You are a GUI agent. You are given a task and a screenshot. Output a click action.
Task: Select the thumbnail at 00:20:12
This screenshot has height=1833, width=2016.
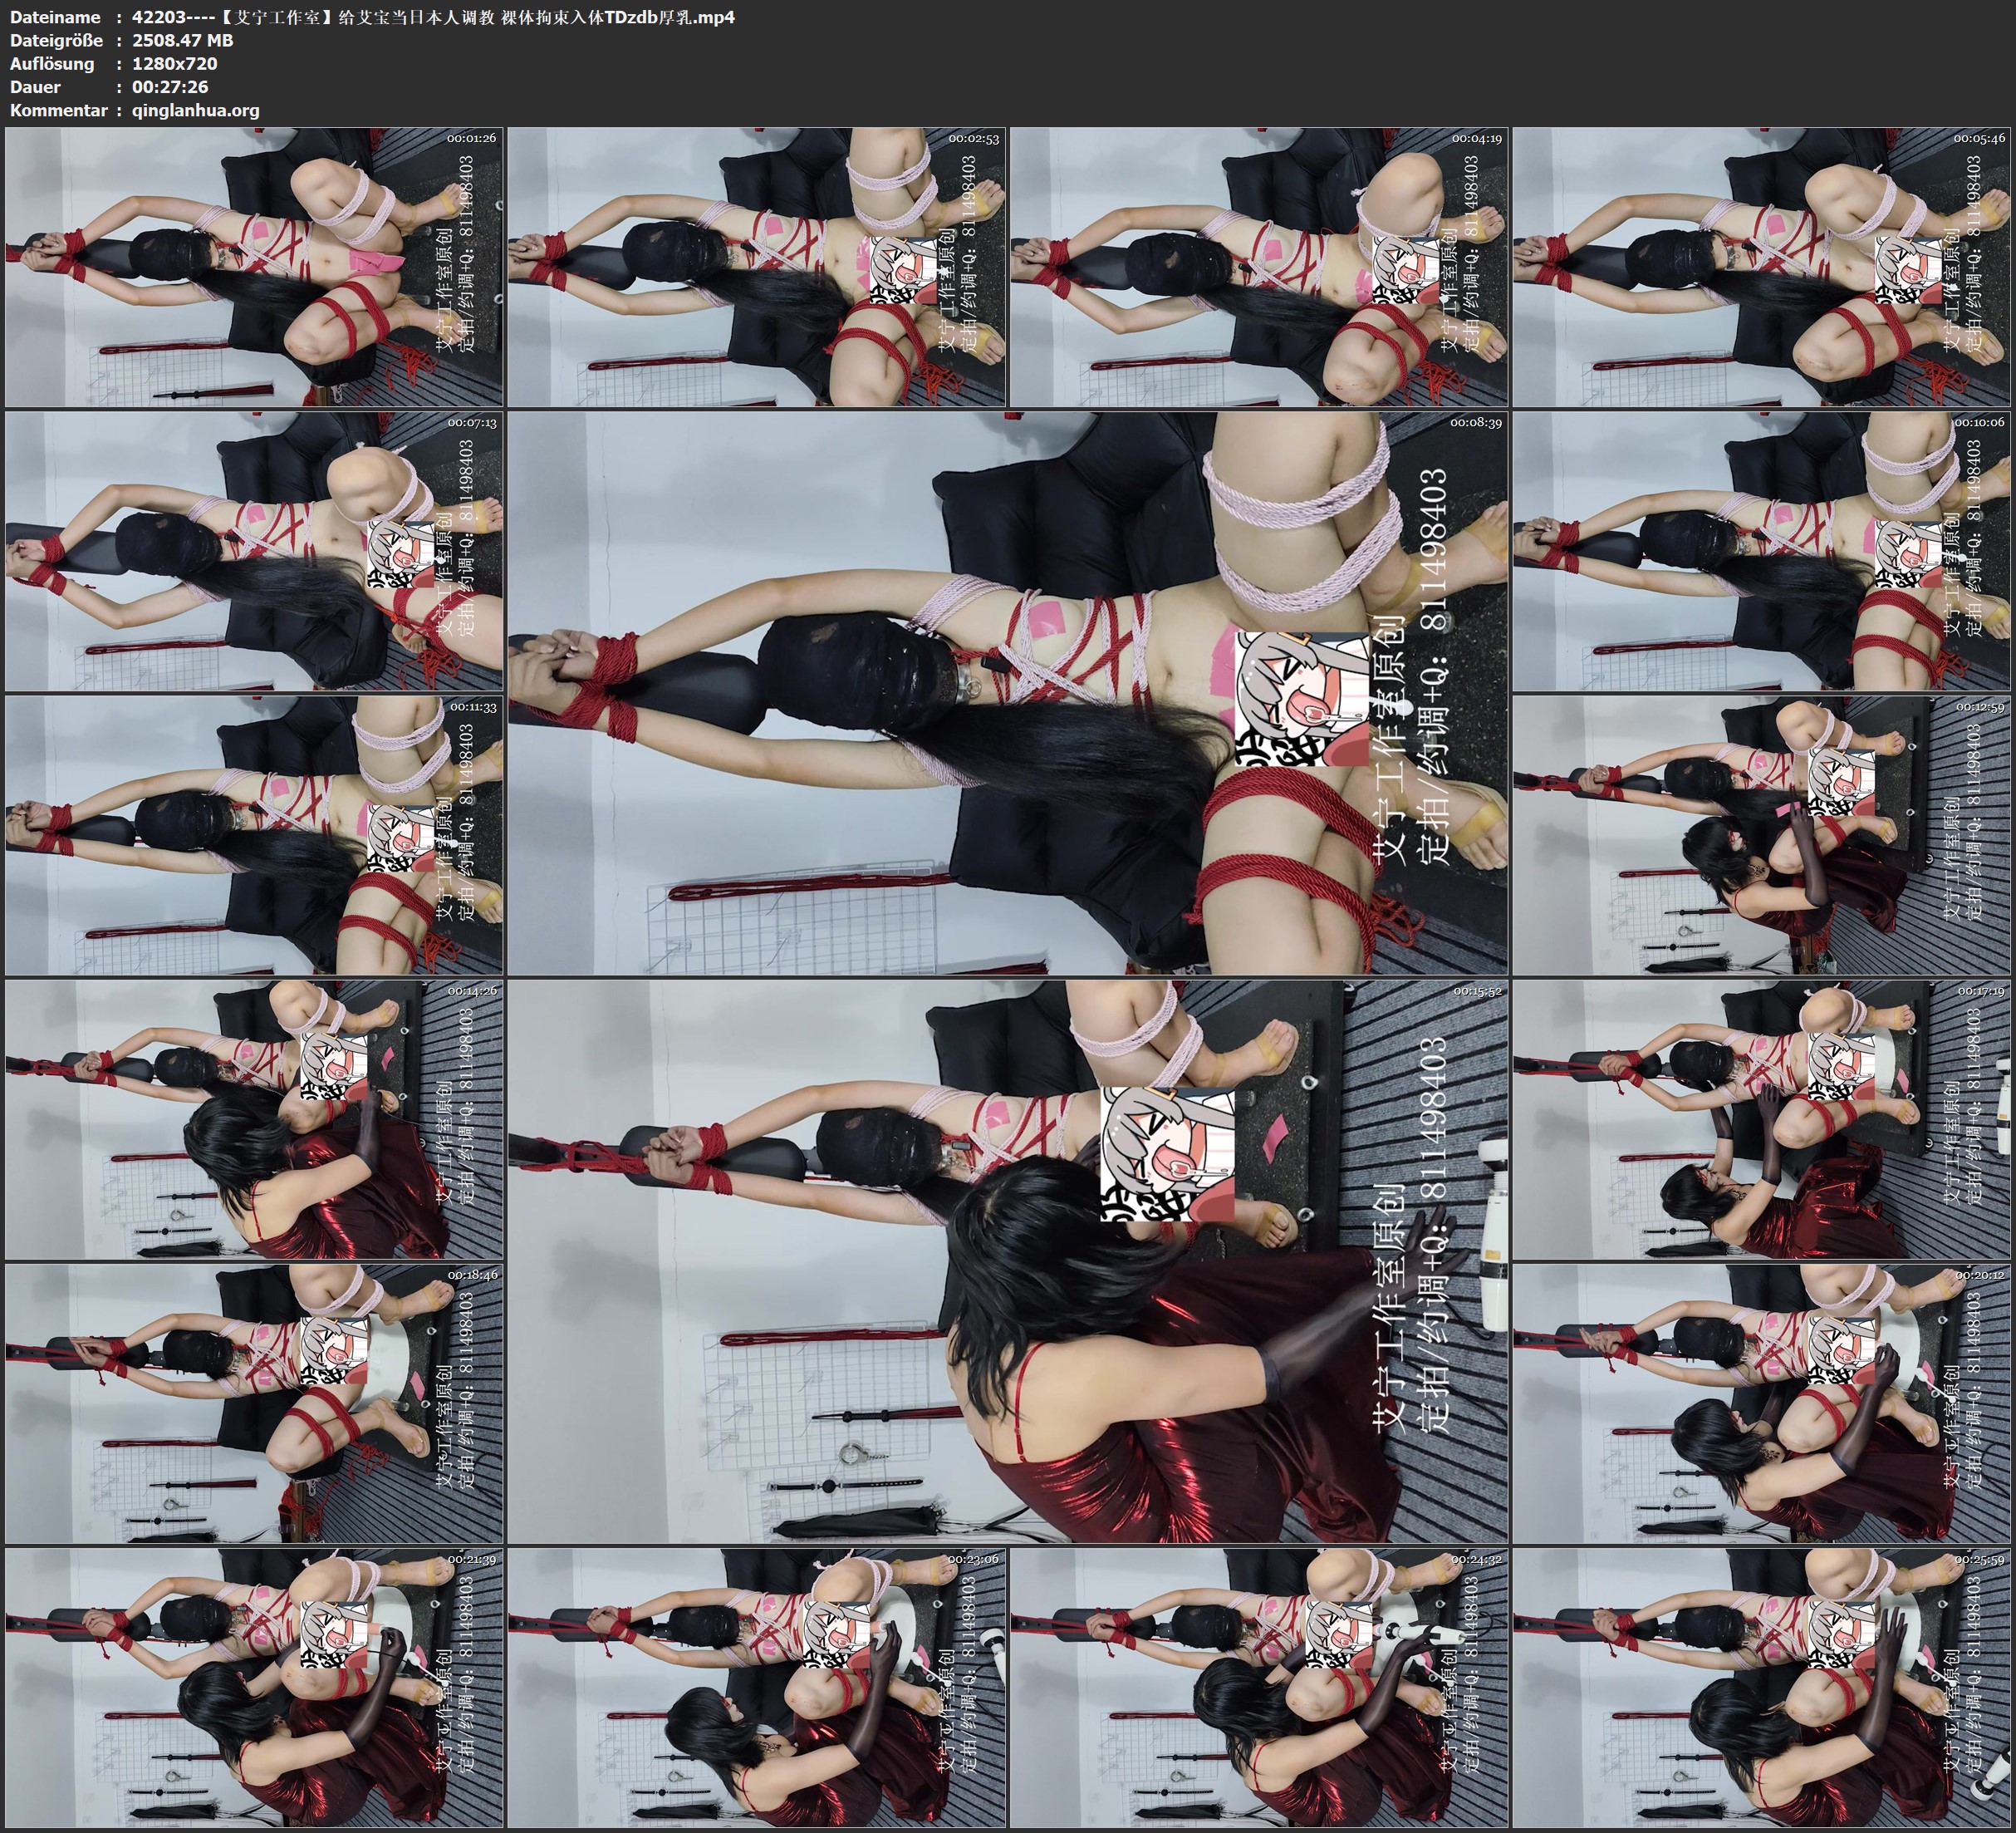(1762, 1403)
